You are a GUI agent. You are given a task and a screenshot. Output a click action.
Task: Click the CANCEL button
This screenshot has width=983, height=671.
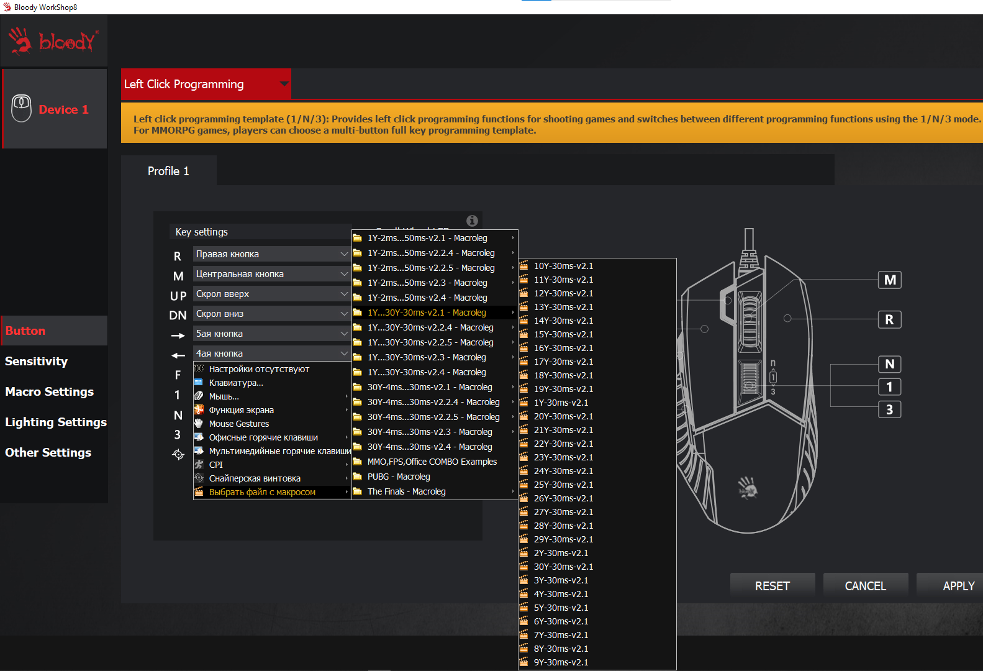(x=866, y=586)
